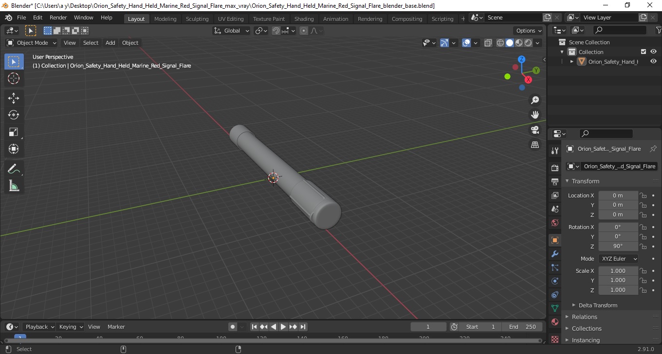Open the Render menu
Screen dimensions: 662x354
tap(58, 18)
